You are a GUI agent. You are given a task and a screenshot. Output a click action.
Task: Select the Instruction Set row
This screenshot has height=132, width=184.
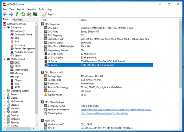(99, 39)
